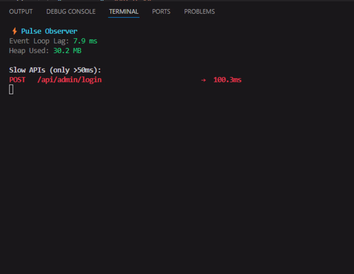Viewport: 354px width, 274px height.
Task: Click the 7.9 ms lag value
Action: tap(85, 41)
